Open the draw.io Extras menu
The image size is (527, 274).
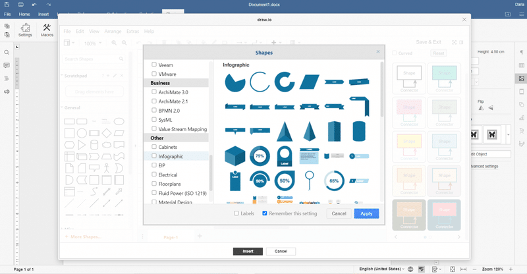tap(133, 31)
